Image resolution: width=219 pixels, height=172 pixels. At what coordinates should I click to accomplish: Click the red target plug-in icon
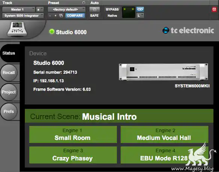[x=214, y=9]
